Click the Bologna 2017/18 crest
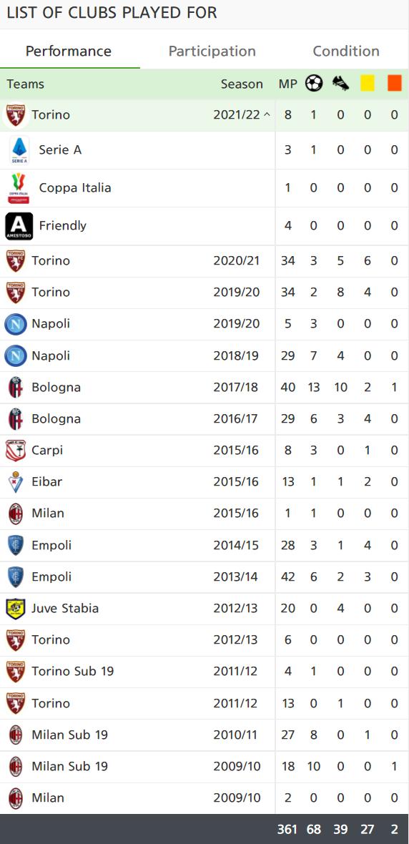409x844 pixels. click(x=16, y=388)
